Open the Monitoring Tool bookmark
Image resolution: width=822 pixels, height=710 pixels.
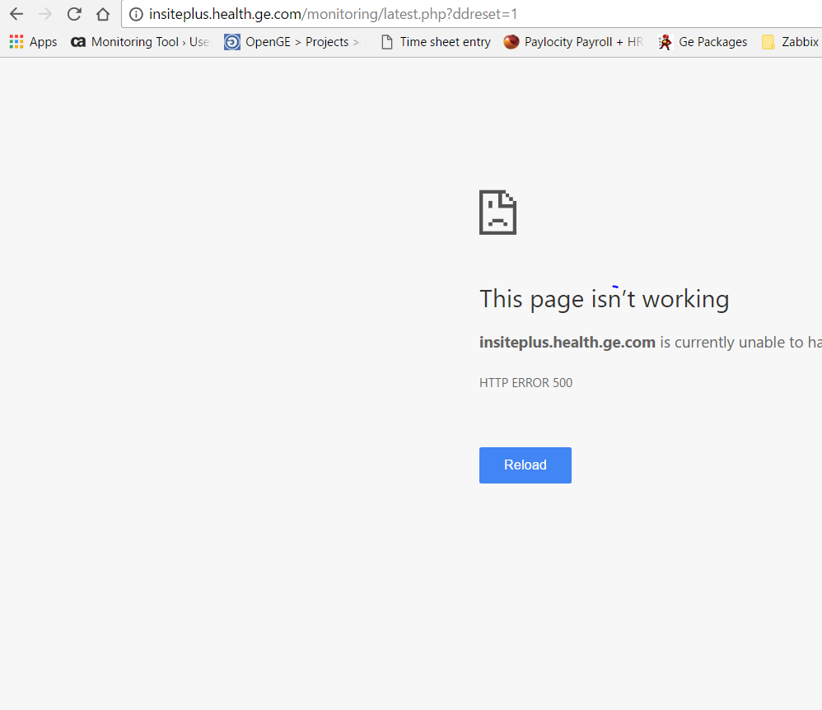140,42
